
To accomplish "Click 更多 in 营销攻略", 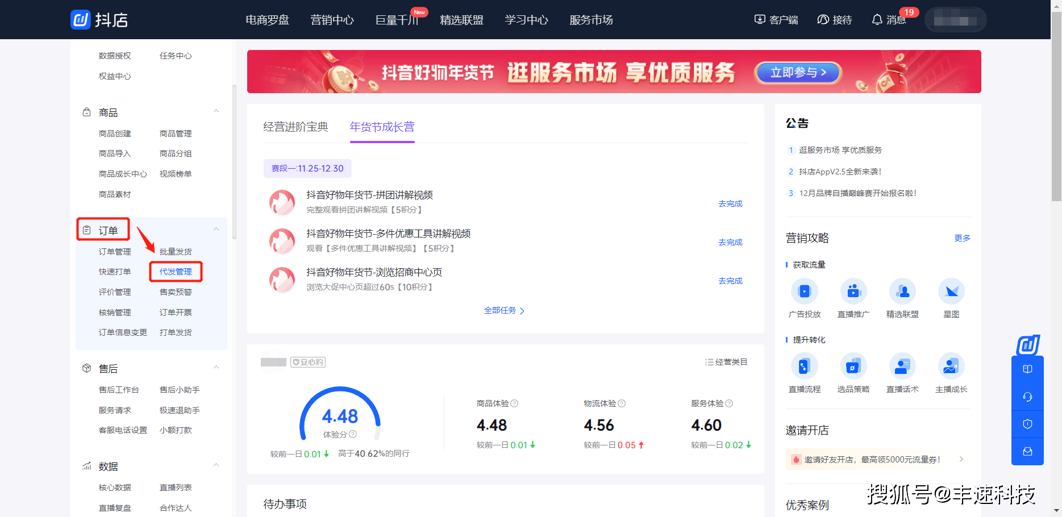I will (962, 238).
